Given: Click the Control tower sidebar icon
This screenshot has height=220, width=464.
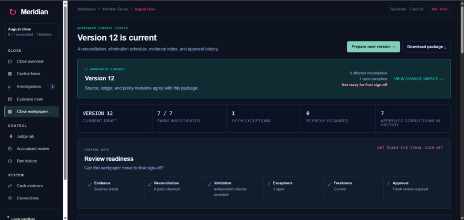Looking at the screenshot, I should (x=10, y=74).
